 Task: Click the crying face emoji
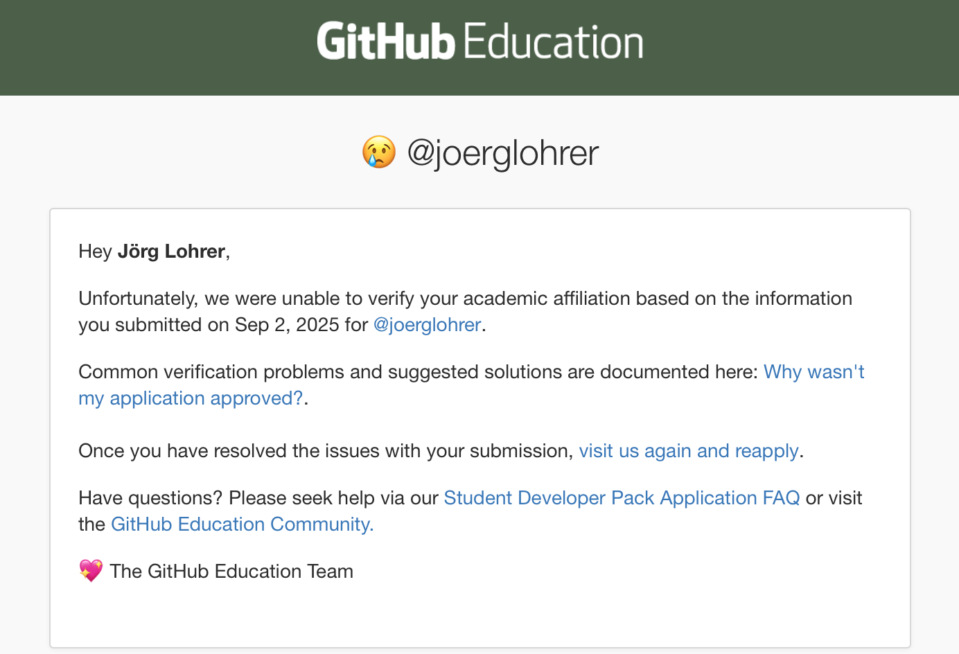(x=379, y=152)
